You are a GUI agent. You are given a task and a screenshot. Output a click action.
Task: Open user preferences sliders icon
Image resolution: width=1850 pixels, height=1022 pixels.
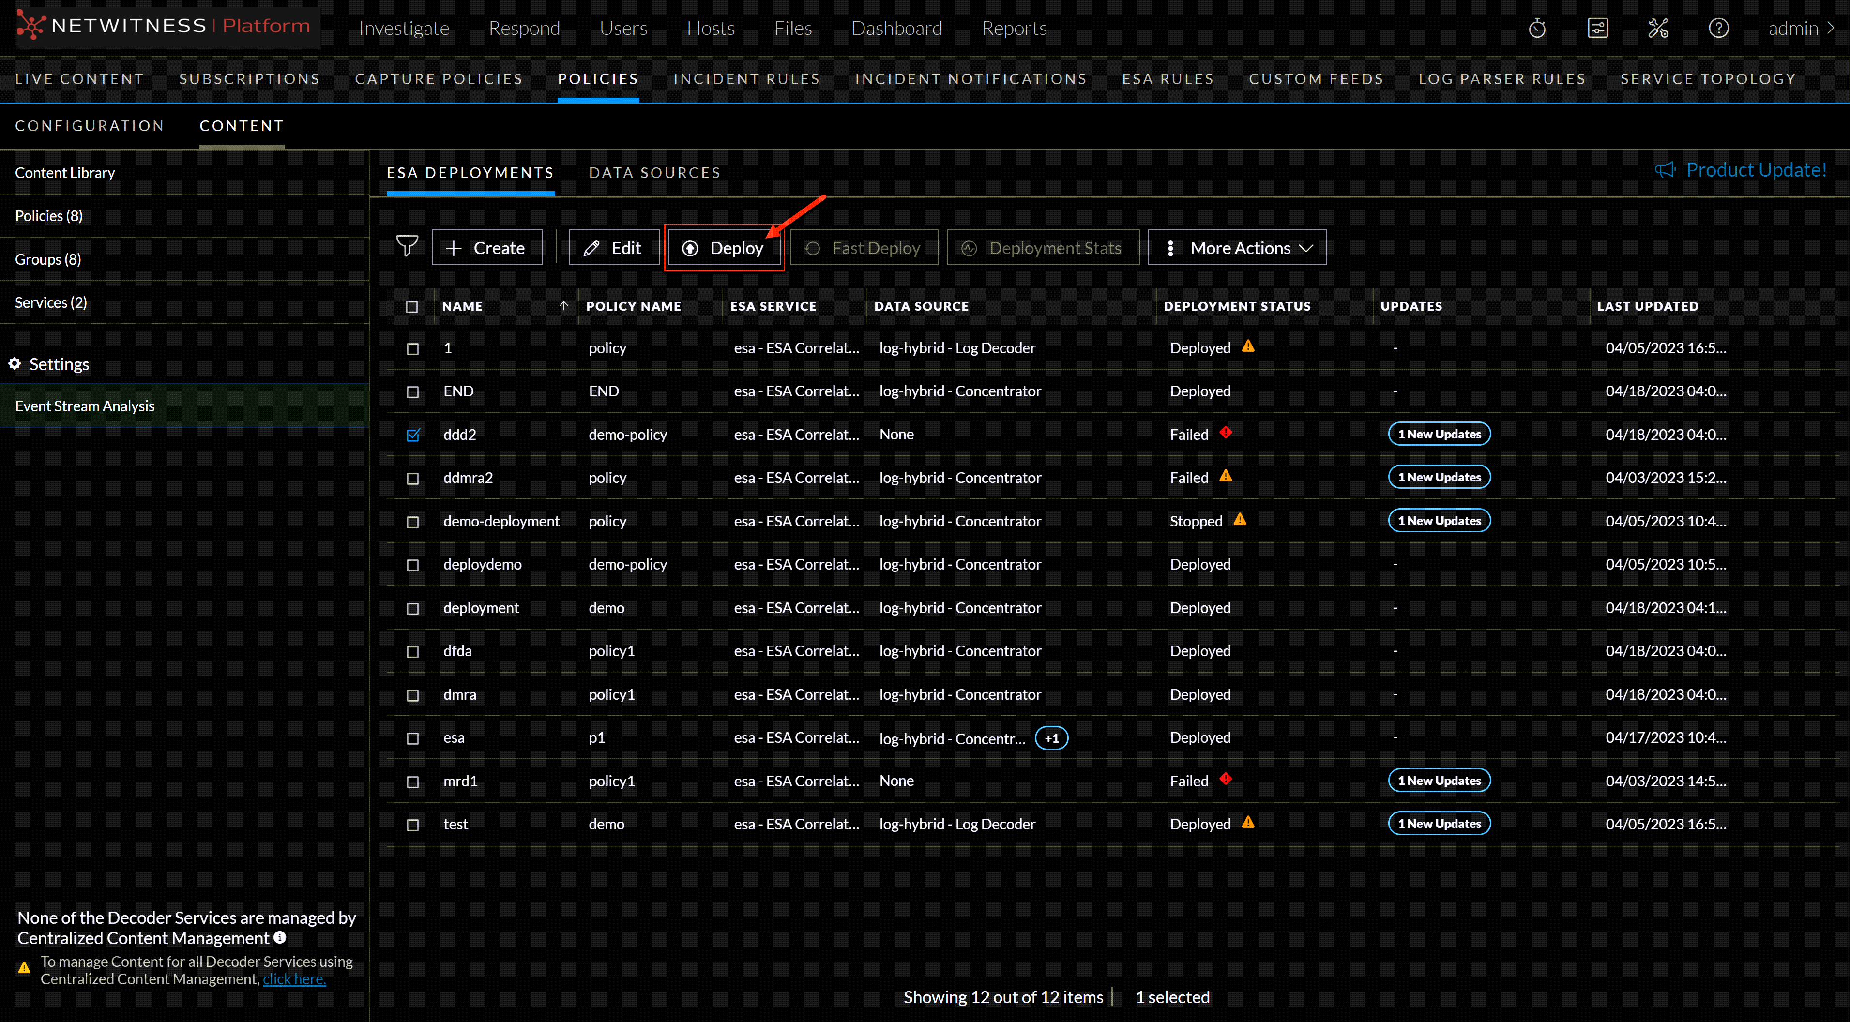[x=1597, y=27]
